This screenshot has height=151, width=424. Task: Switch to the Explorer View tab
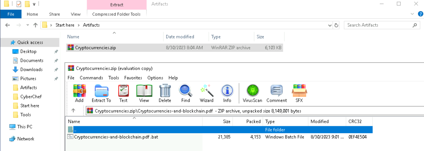[76, 14]
